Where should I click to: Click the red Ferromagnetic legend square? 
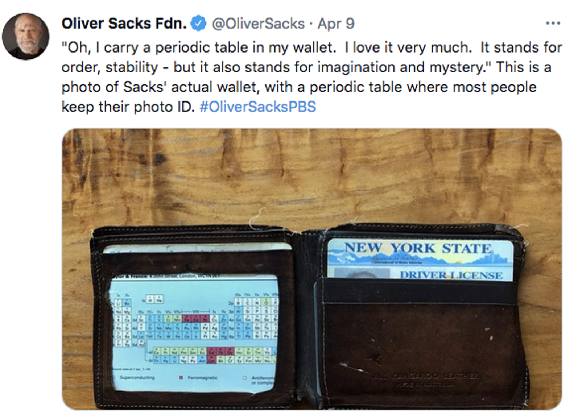click(181, 378)
